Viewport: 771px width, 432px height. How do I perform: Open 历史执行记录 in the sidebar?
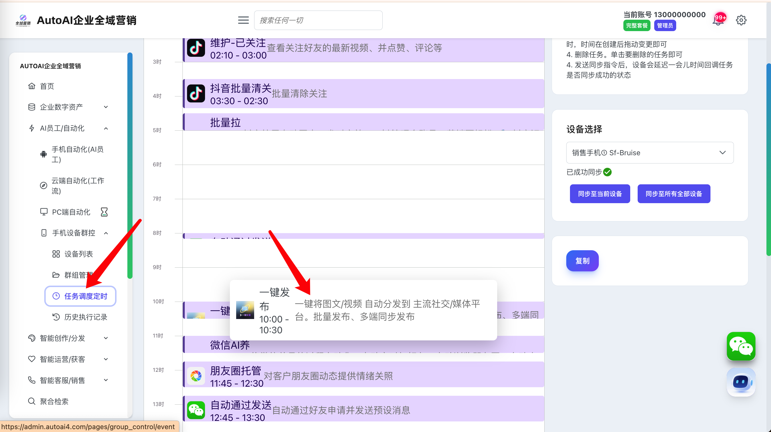tap(85, 317)
